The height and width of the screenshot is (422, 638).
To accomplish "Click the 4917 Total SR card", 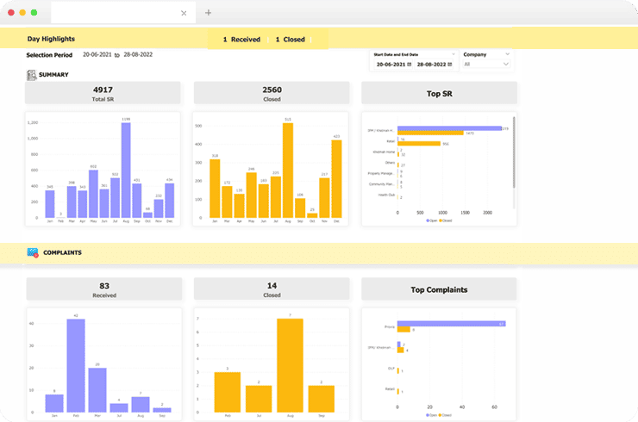I will [103, 93].
